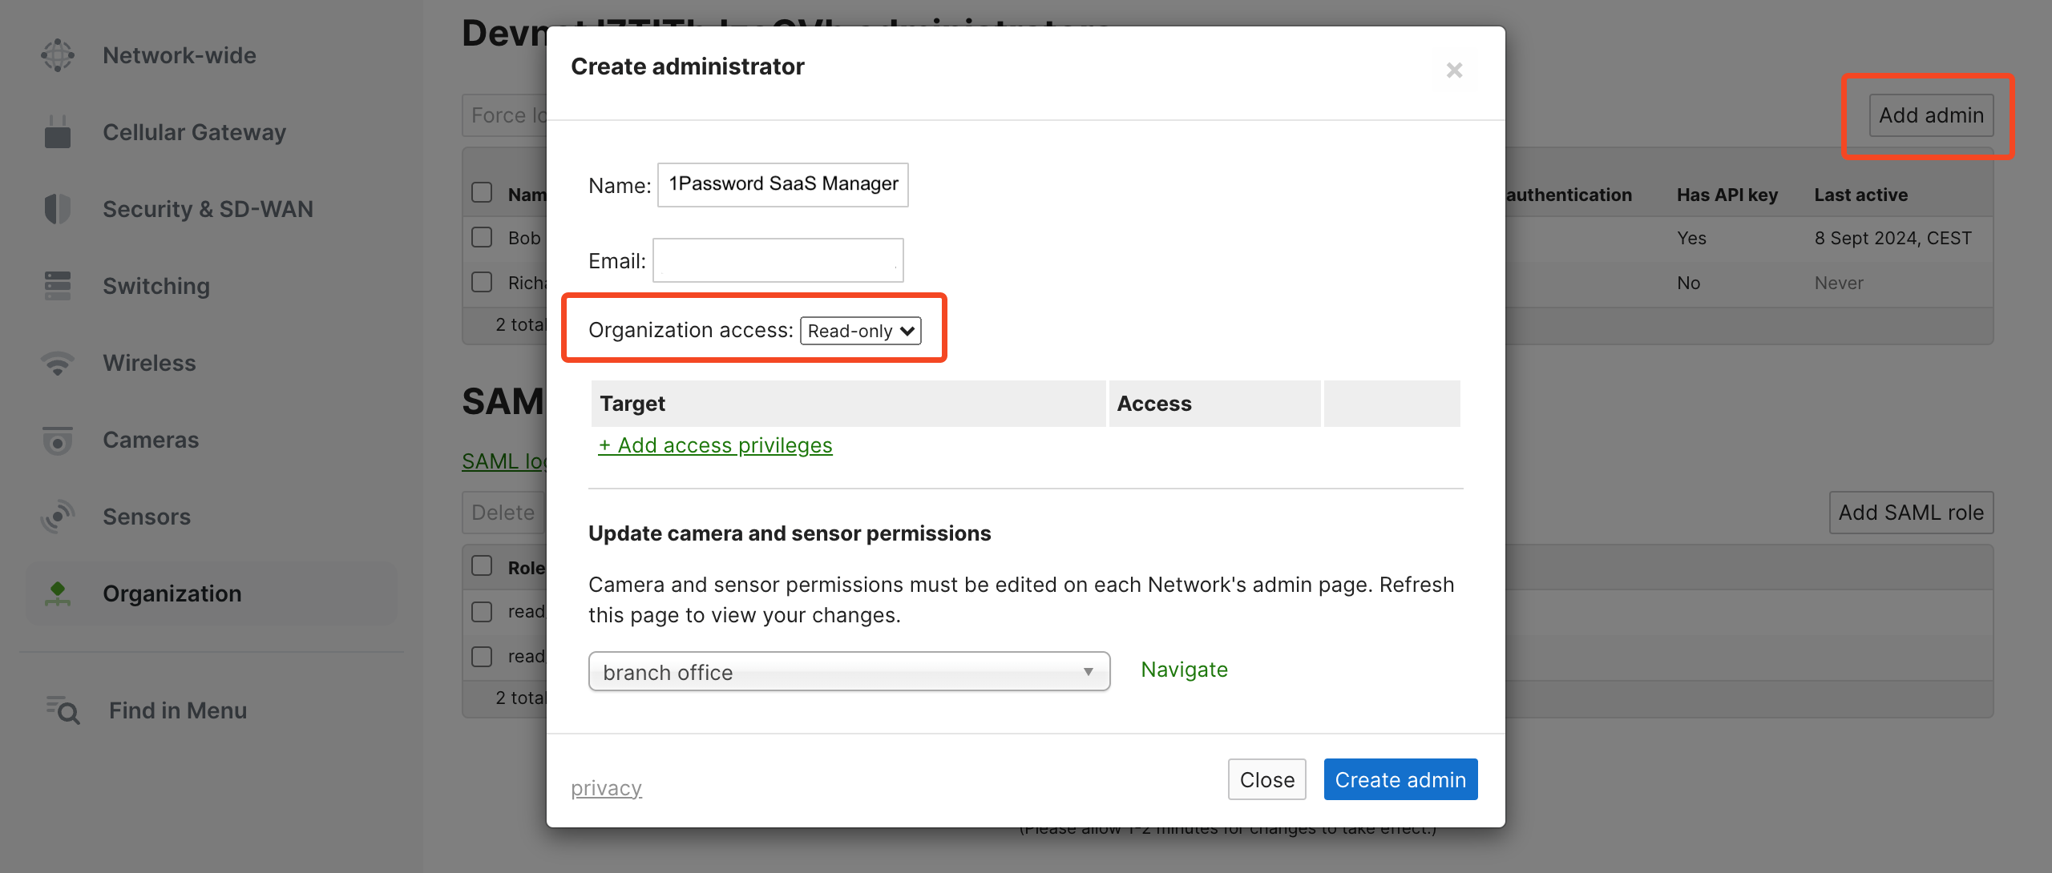Click the Wireless wifi icon
The width and height of the screenshot is (2052, 873).
tap(58, 363)
